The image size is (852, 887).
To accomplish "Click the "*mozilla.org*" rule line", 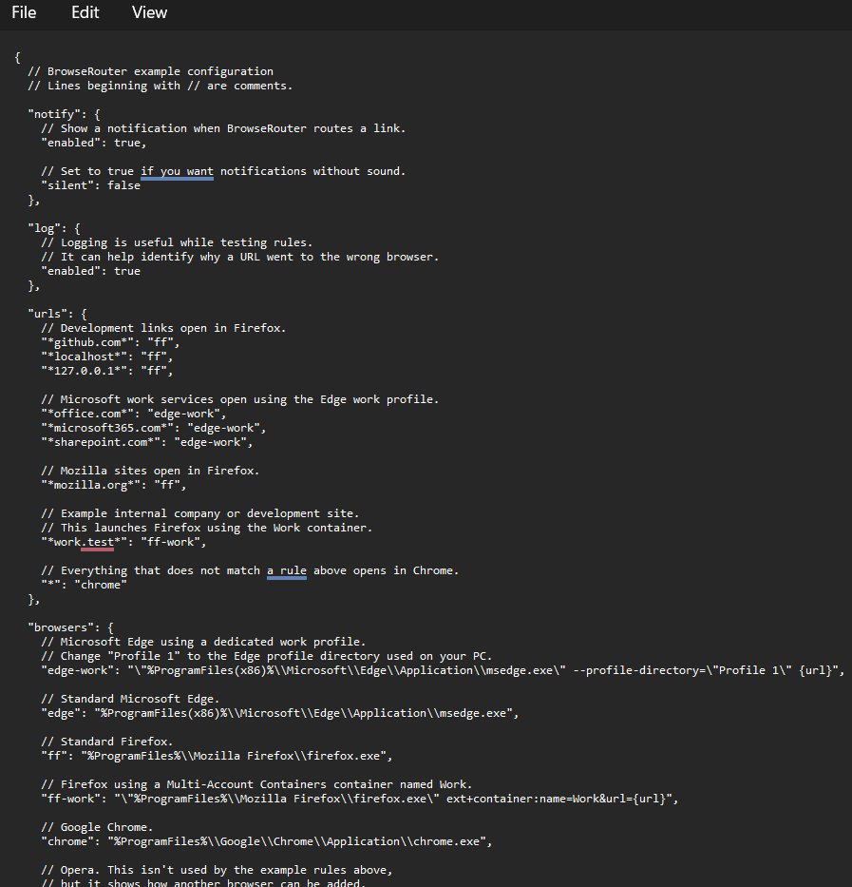I will (x=114, y=486).
